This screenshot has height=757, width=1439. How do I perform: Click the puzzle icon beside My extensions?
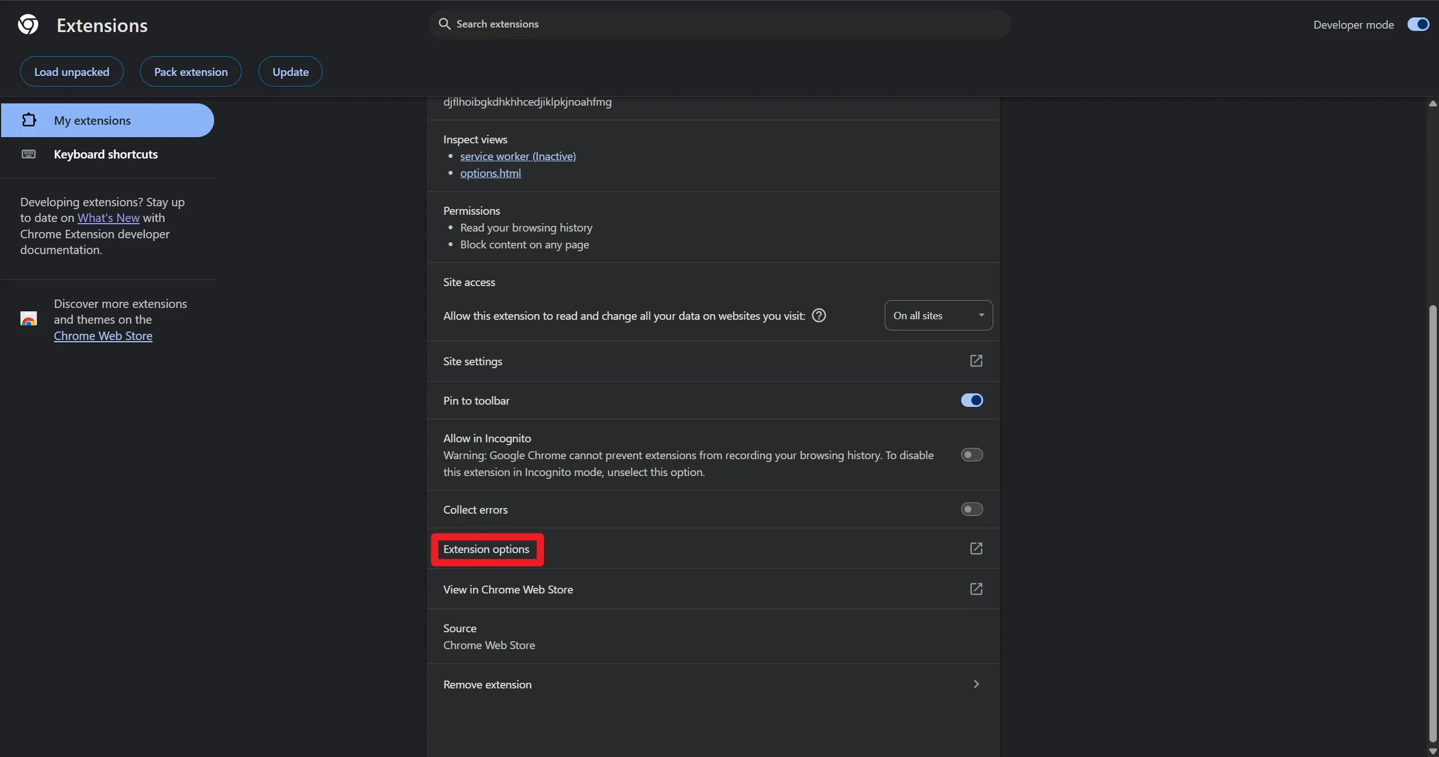click(29, 120)
